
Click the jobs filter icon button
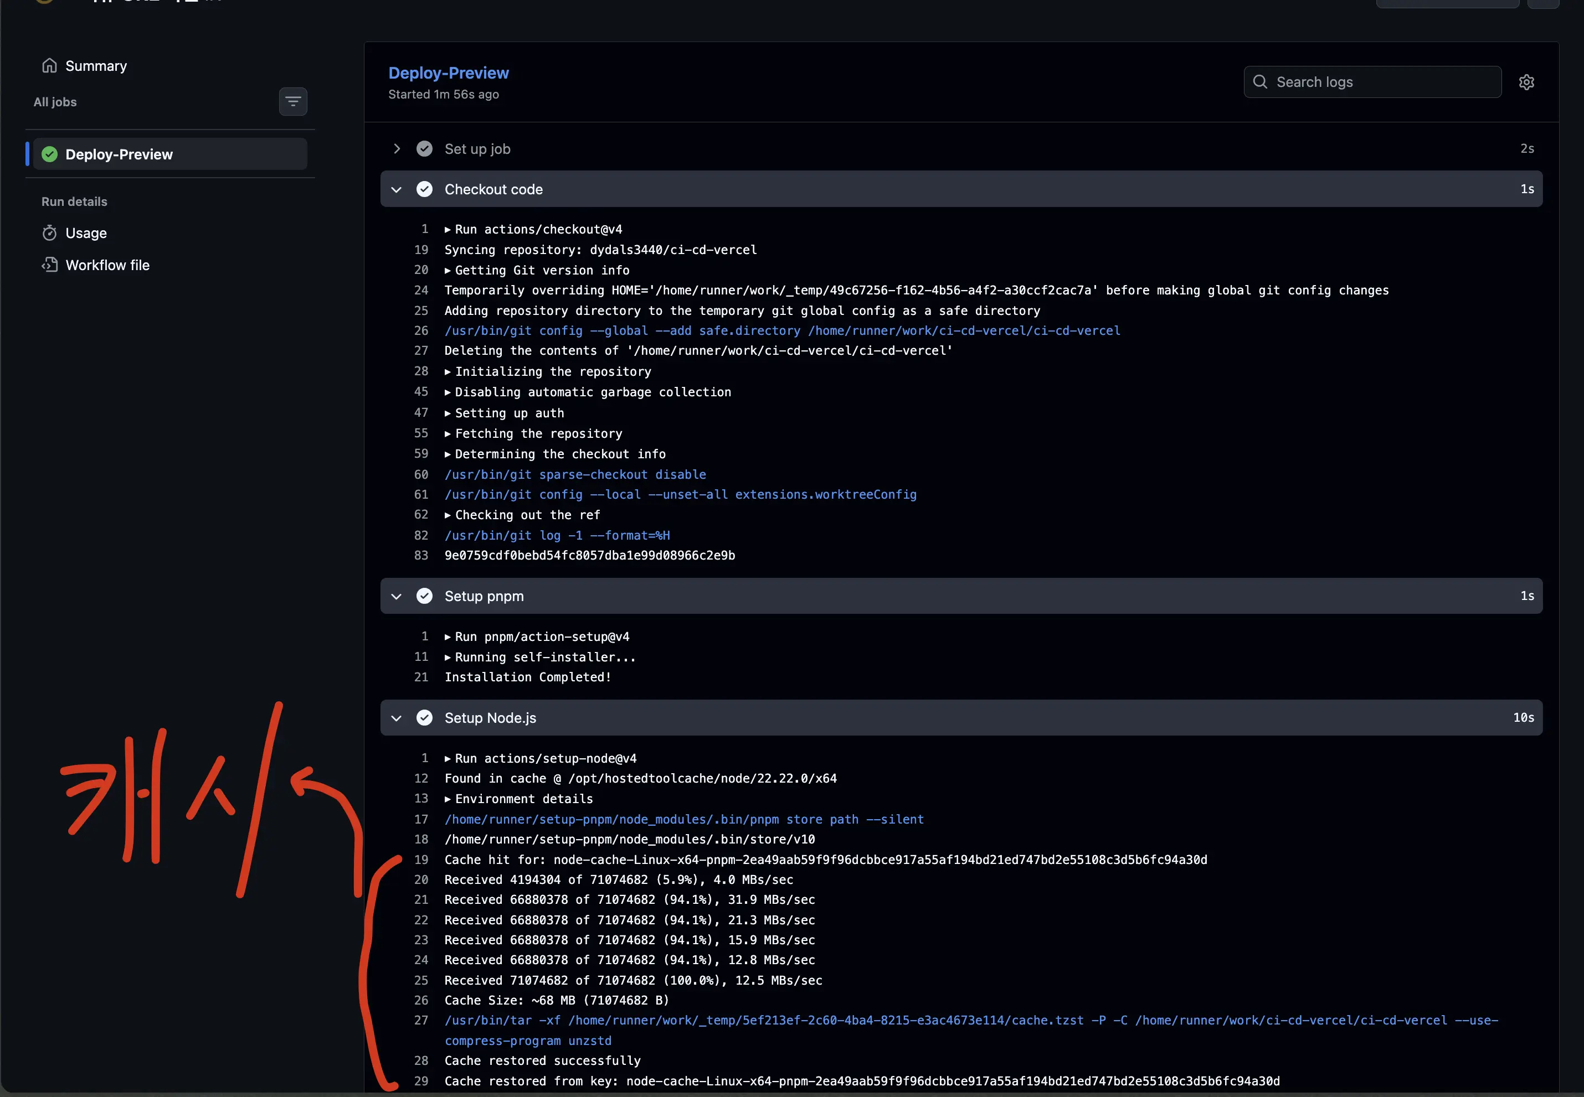click(293, 102)
